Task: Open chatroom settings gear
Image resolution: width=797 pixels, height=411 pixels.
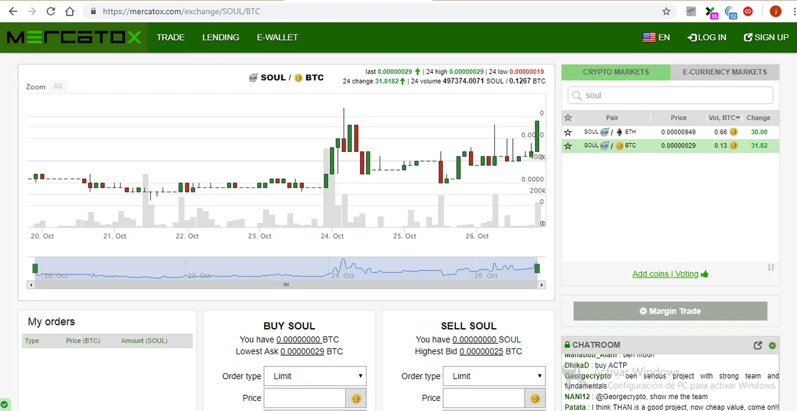Action: click(772, 345)
